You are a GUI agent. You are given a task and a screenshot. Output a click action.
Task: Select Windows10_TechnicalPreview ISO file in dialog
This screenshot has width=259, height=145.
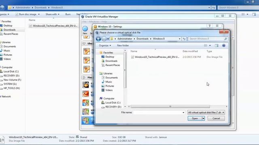click(x=155, y=57)
